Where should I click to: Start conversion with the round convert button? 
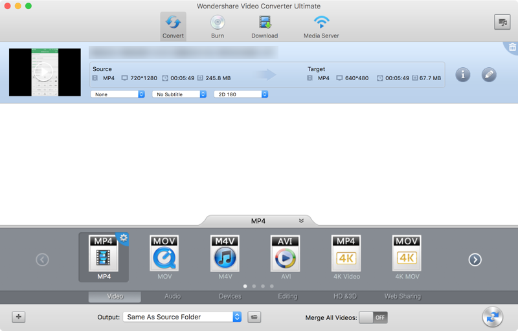(x=492, y=317)
